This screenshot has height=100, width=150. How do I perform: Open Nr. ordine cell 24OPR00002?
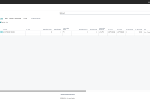[x=111, y=32]
